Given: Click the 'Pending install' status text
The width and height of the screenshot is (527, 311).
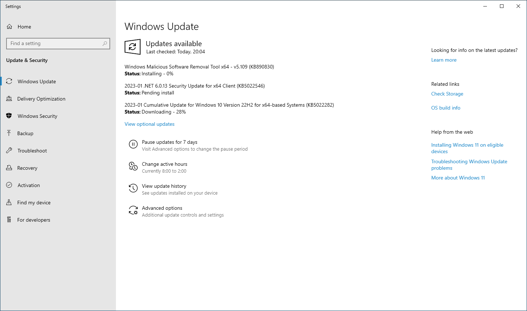Looking at the screenshot, I should 158,93.
